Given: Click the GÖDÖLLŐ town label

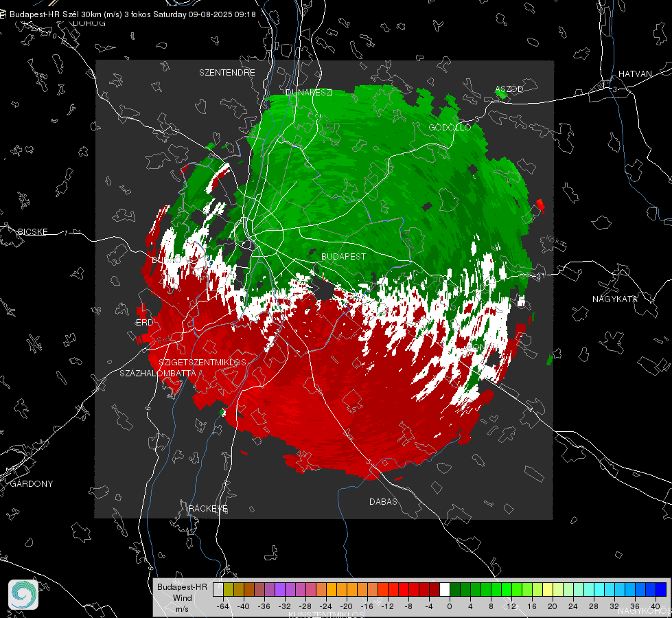Looking at the screenshot, I should pos(450,127).
